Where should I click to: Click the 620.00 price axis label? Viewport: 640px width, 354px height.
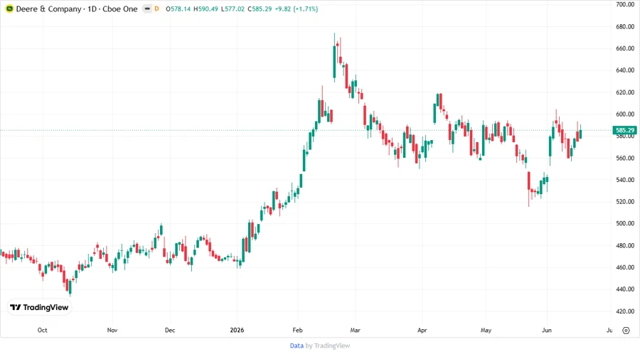point(625,92)
